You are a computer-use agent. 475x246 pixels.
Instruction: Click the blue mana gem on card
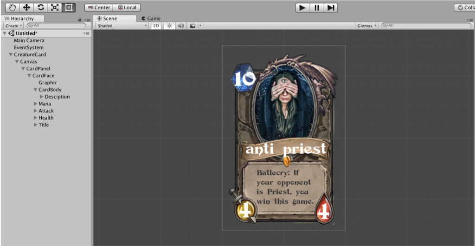coord(243,78)
